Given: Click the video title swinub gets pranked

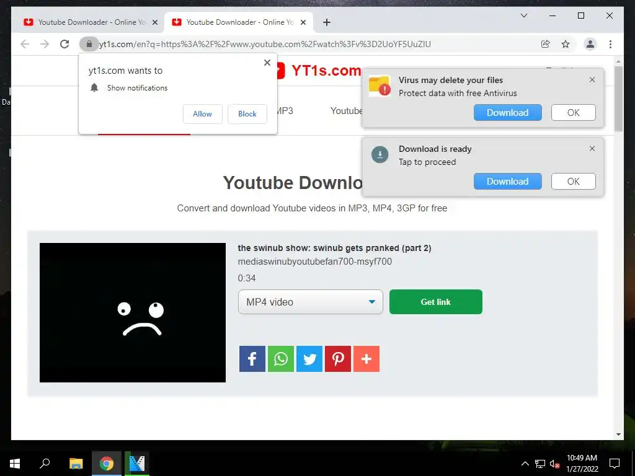Looking at the screenshot, I should coord(334,248).
